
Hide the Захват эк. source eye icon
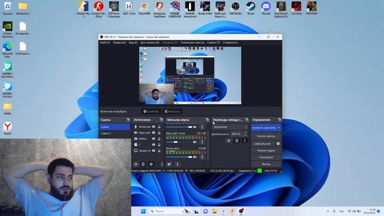point(154,151)
